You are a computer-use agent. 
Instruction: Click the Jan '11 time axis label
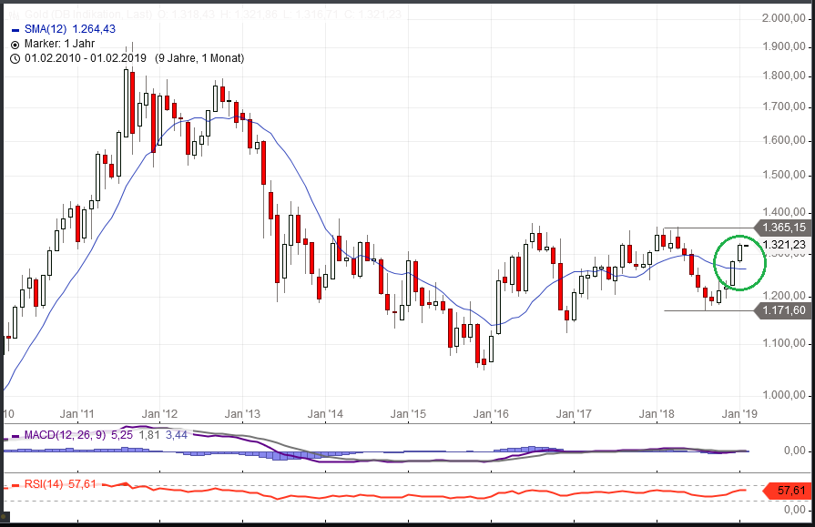point(76,414)
